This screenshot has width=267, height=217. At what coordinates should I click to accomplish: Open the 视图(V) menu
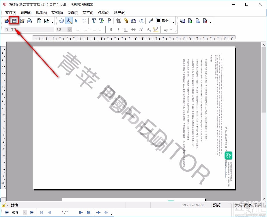(41, 12)
